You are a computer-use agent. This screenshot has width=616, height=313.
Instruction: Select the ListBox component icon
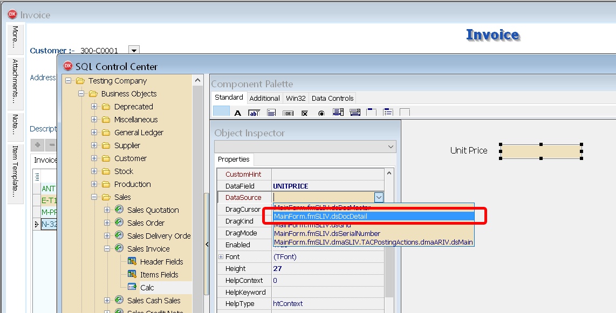pos(338,113)
